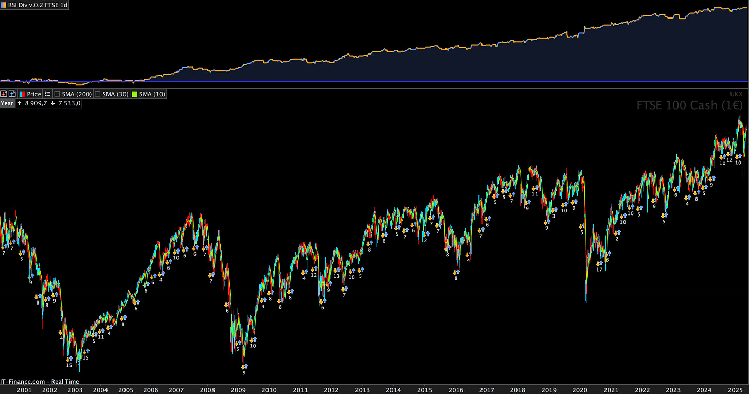Image resolution: width=749 pixels, height=394 pixels.
Task: Click the 2012 label on the time axis
Action: coord(331,390)
